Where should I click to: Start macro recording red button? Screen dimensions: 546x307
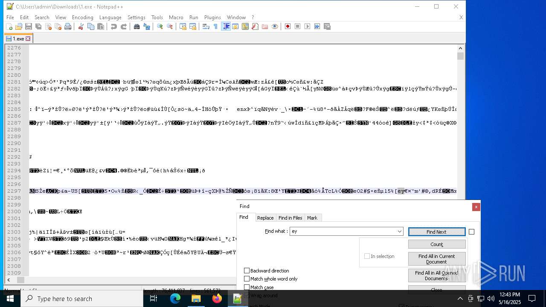click(288, 26)
